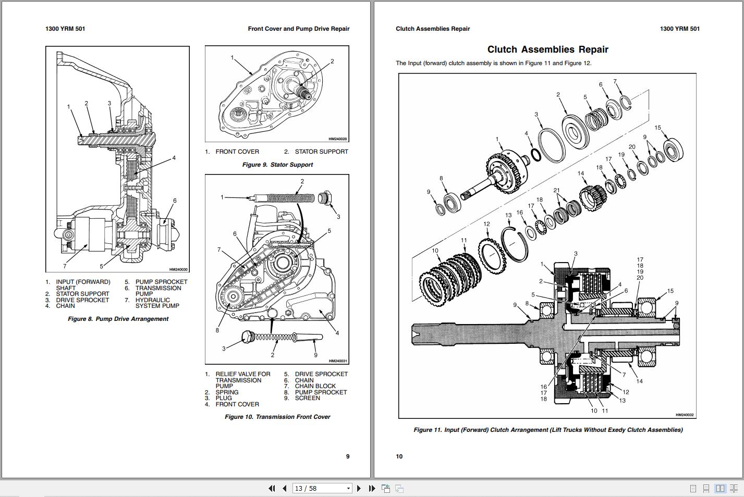This screenshot has height=497, width=744.
Task: Click the Figure 11 Input Clutch Arrangement caption
Action: (x=548, y=430)
